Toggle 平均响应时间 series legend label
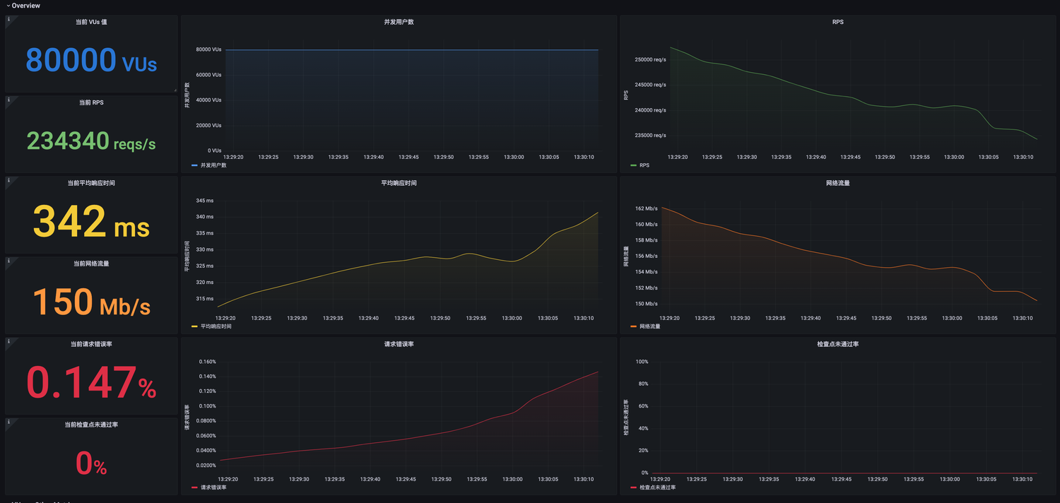Viewport: 1060px width, 503px height. (x=216, y=326)
